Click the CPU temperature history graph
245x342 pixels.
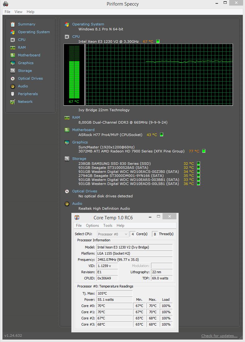click(x=159, y=75)
